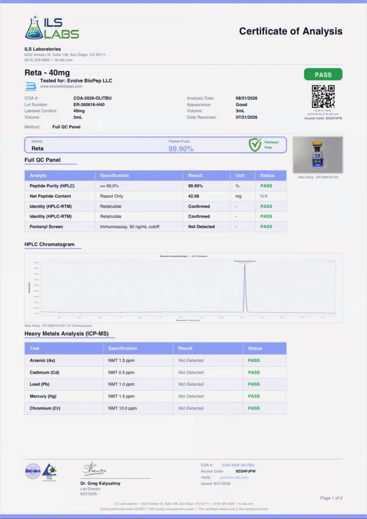Click the blue COA-2026-OLITBU link in the footer

(238, 465)
